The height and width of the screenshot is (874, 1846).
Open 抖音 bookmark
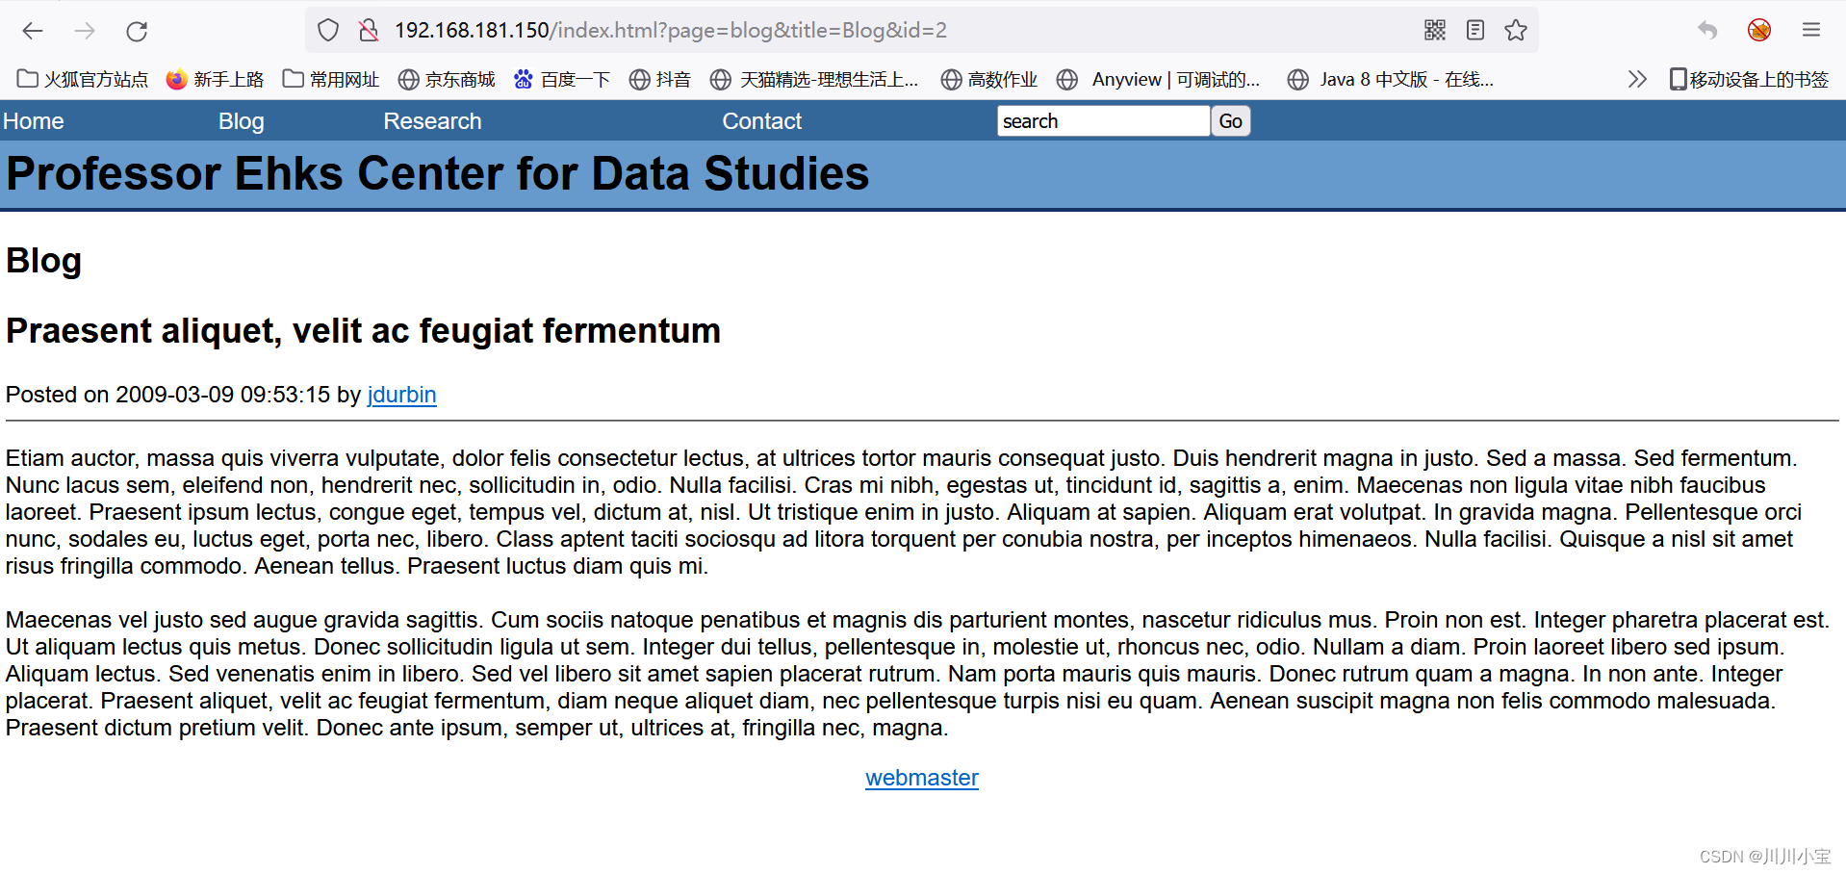(x=660, y=79)
